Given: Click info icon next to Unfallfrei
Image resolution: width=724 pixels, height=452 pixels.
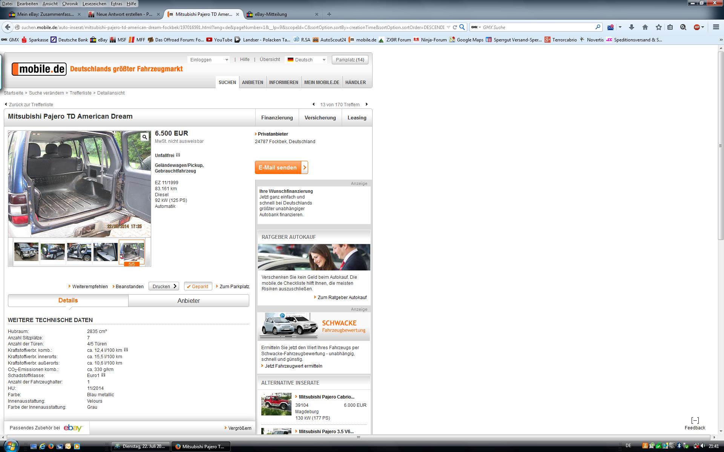Looking at the screenshot, I should click(178, 155).
